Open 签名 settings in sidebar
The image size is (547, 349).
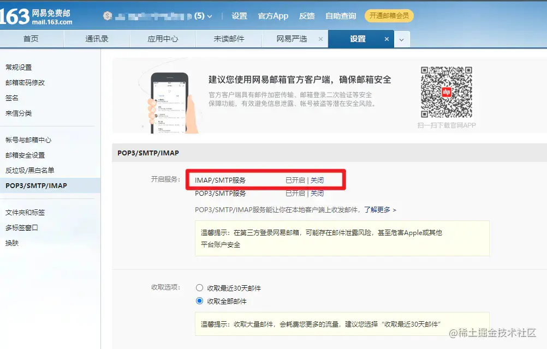12,98
